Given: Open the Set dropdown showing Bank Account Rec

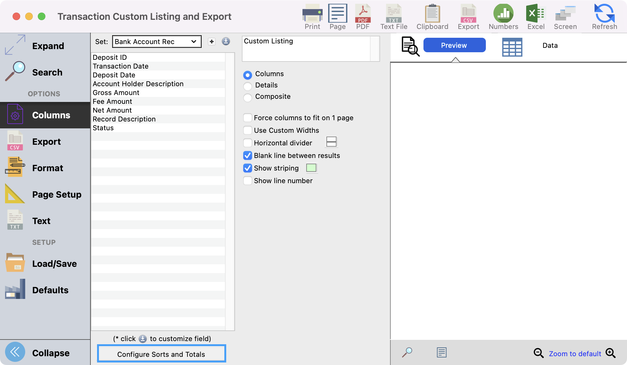Looking at the screenshot, I should [156, 41].
